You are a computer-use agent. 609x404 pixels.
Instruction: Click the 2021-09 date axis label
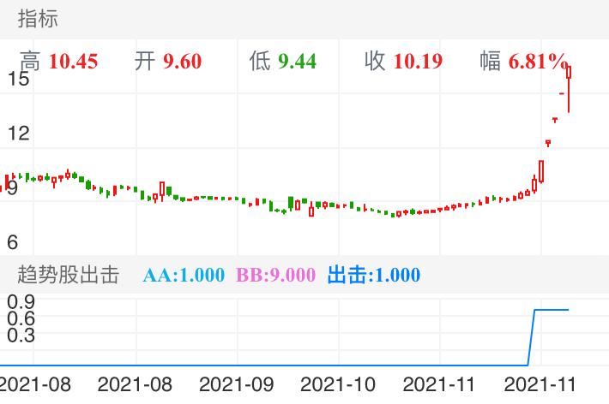tap(236, 384)
